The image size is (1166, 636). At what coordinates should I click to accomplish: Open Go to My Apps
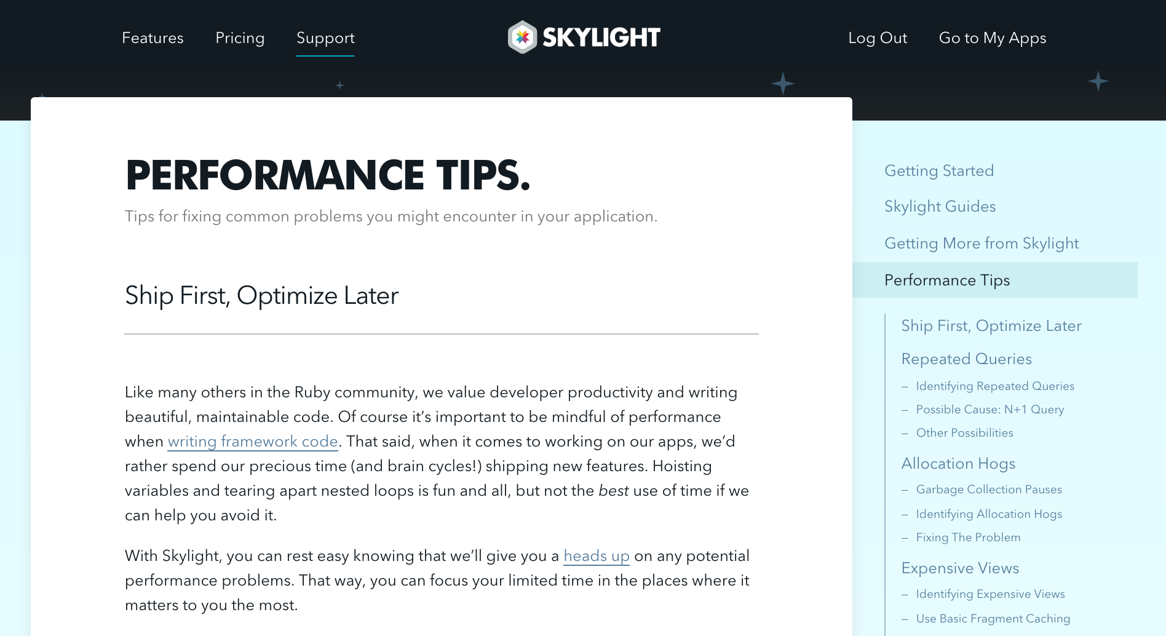click(992, 38)
